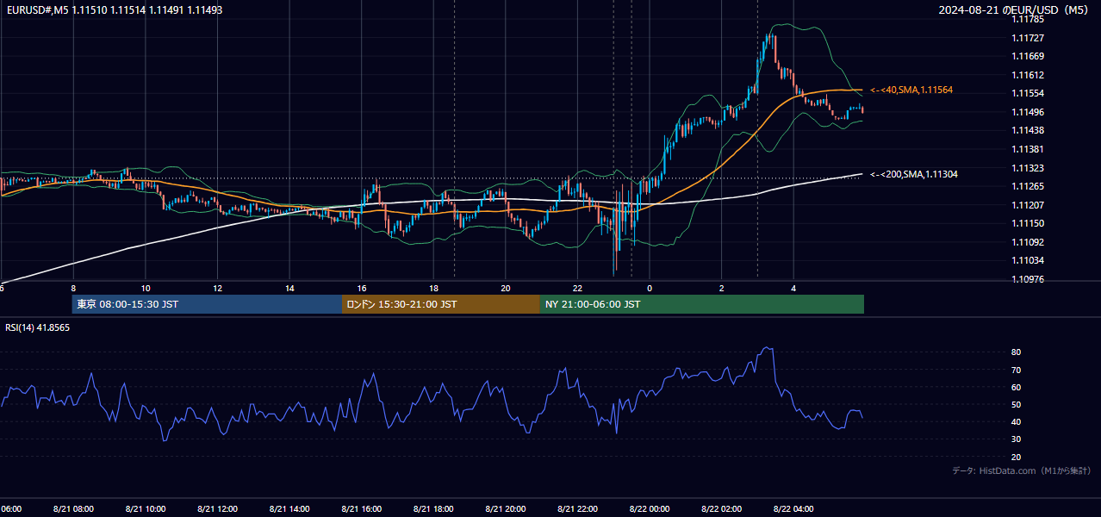Click the 8/22 02:00 time axis label
Image resolution: width=1101 pixels, height=517 pixels.
pos(722,509)
